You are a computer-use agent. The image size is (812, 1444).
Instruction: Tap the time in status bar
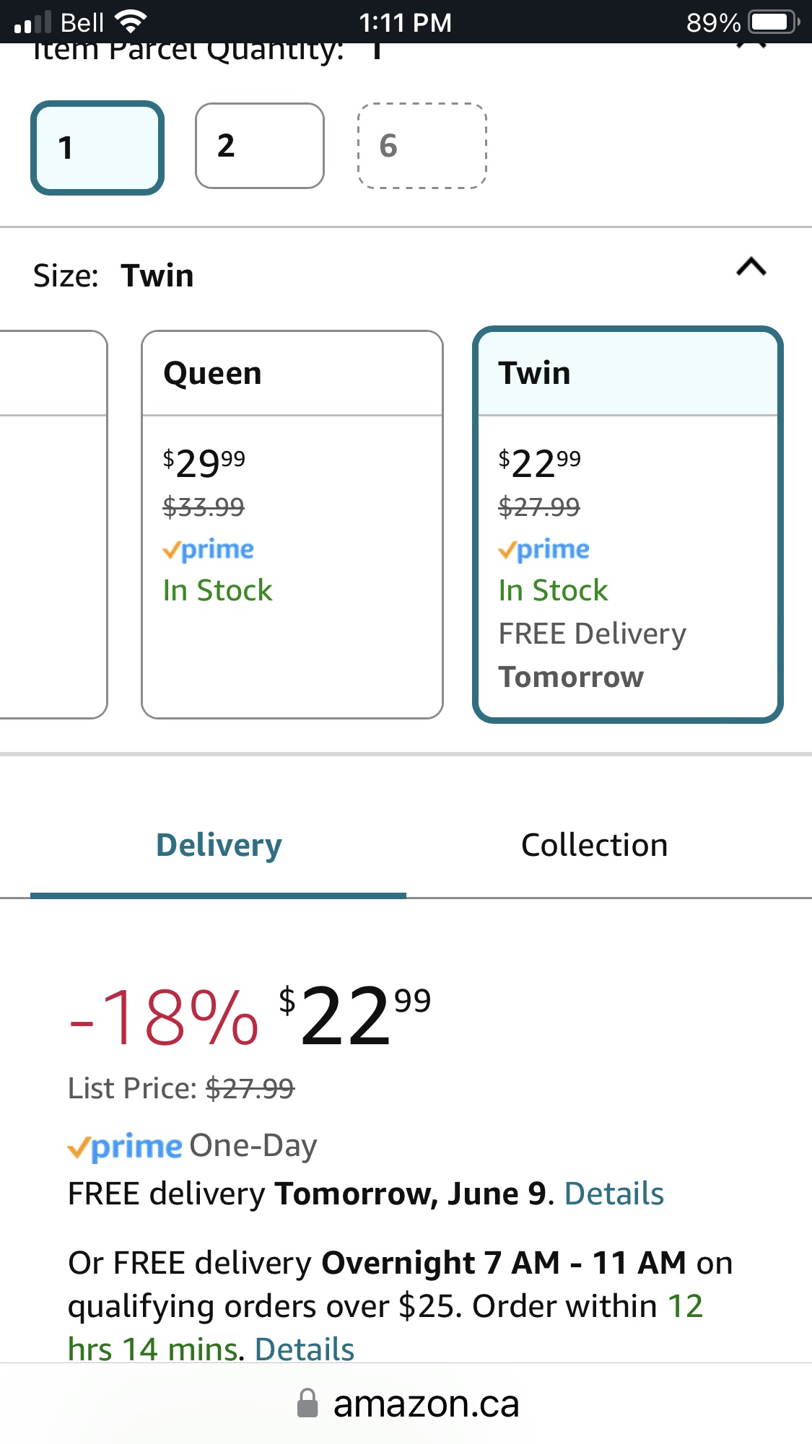coord(405,22)
